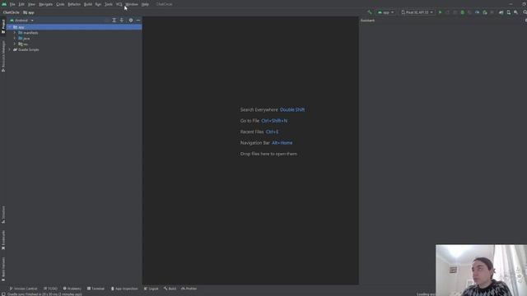Open the VCS menu
527x296 pixels.
[119, 4]
